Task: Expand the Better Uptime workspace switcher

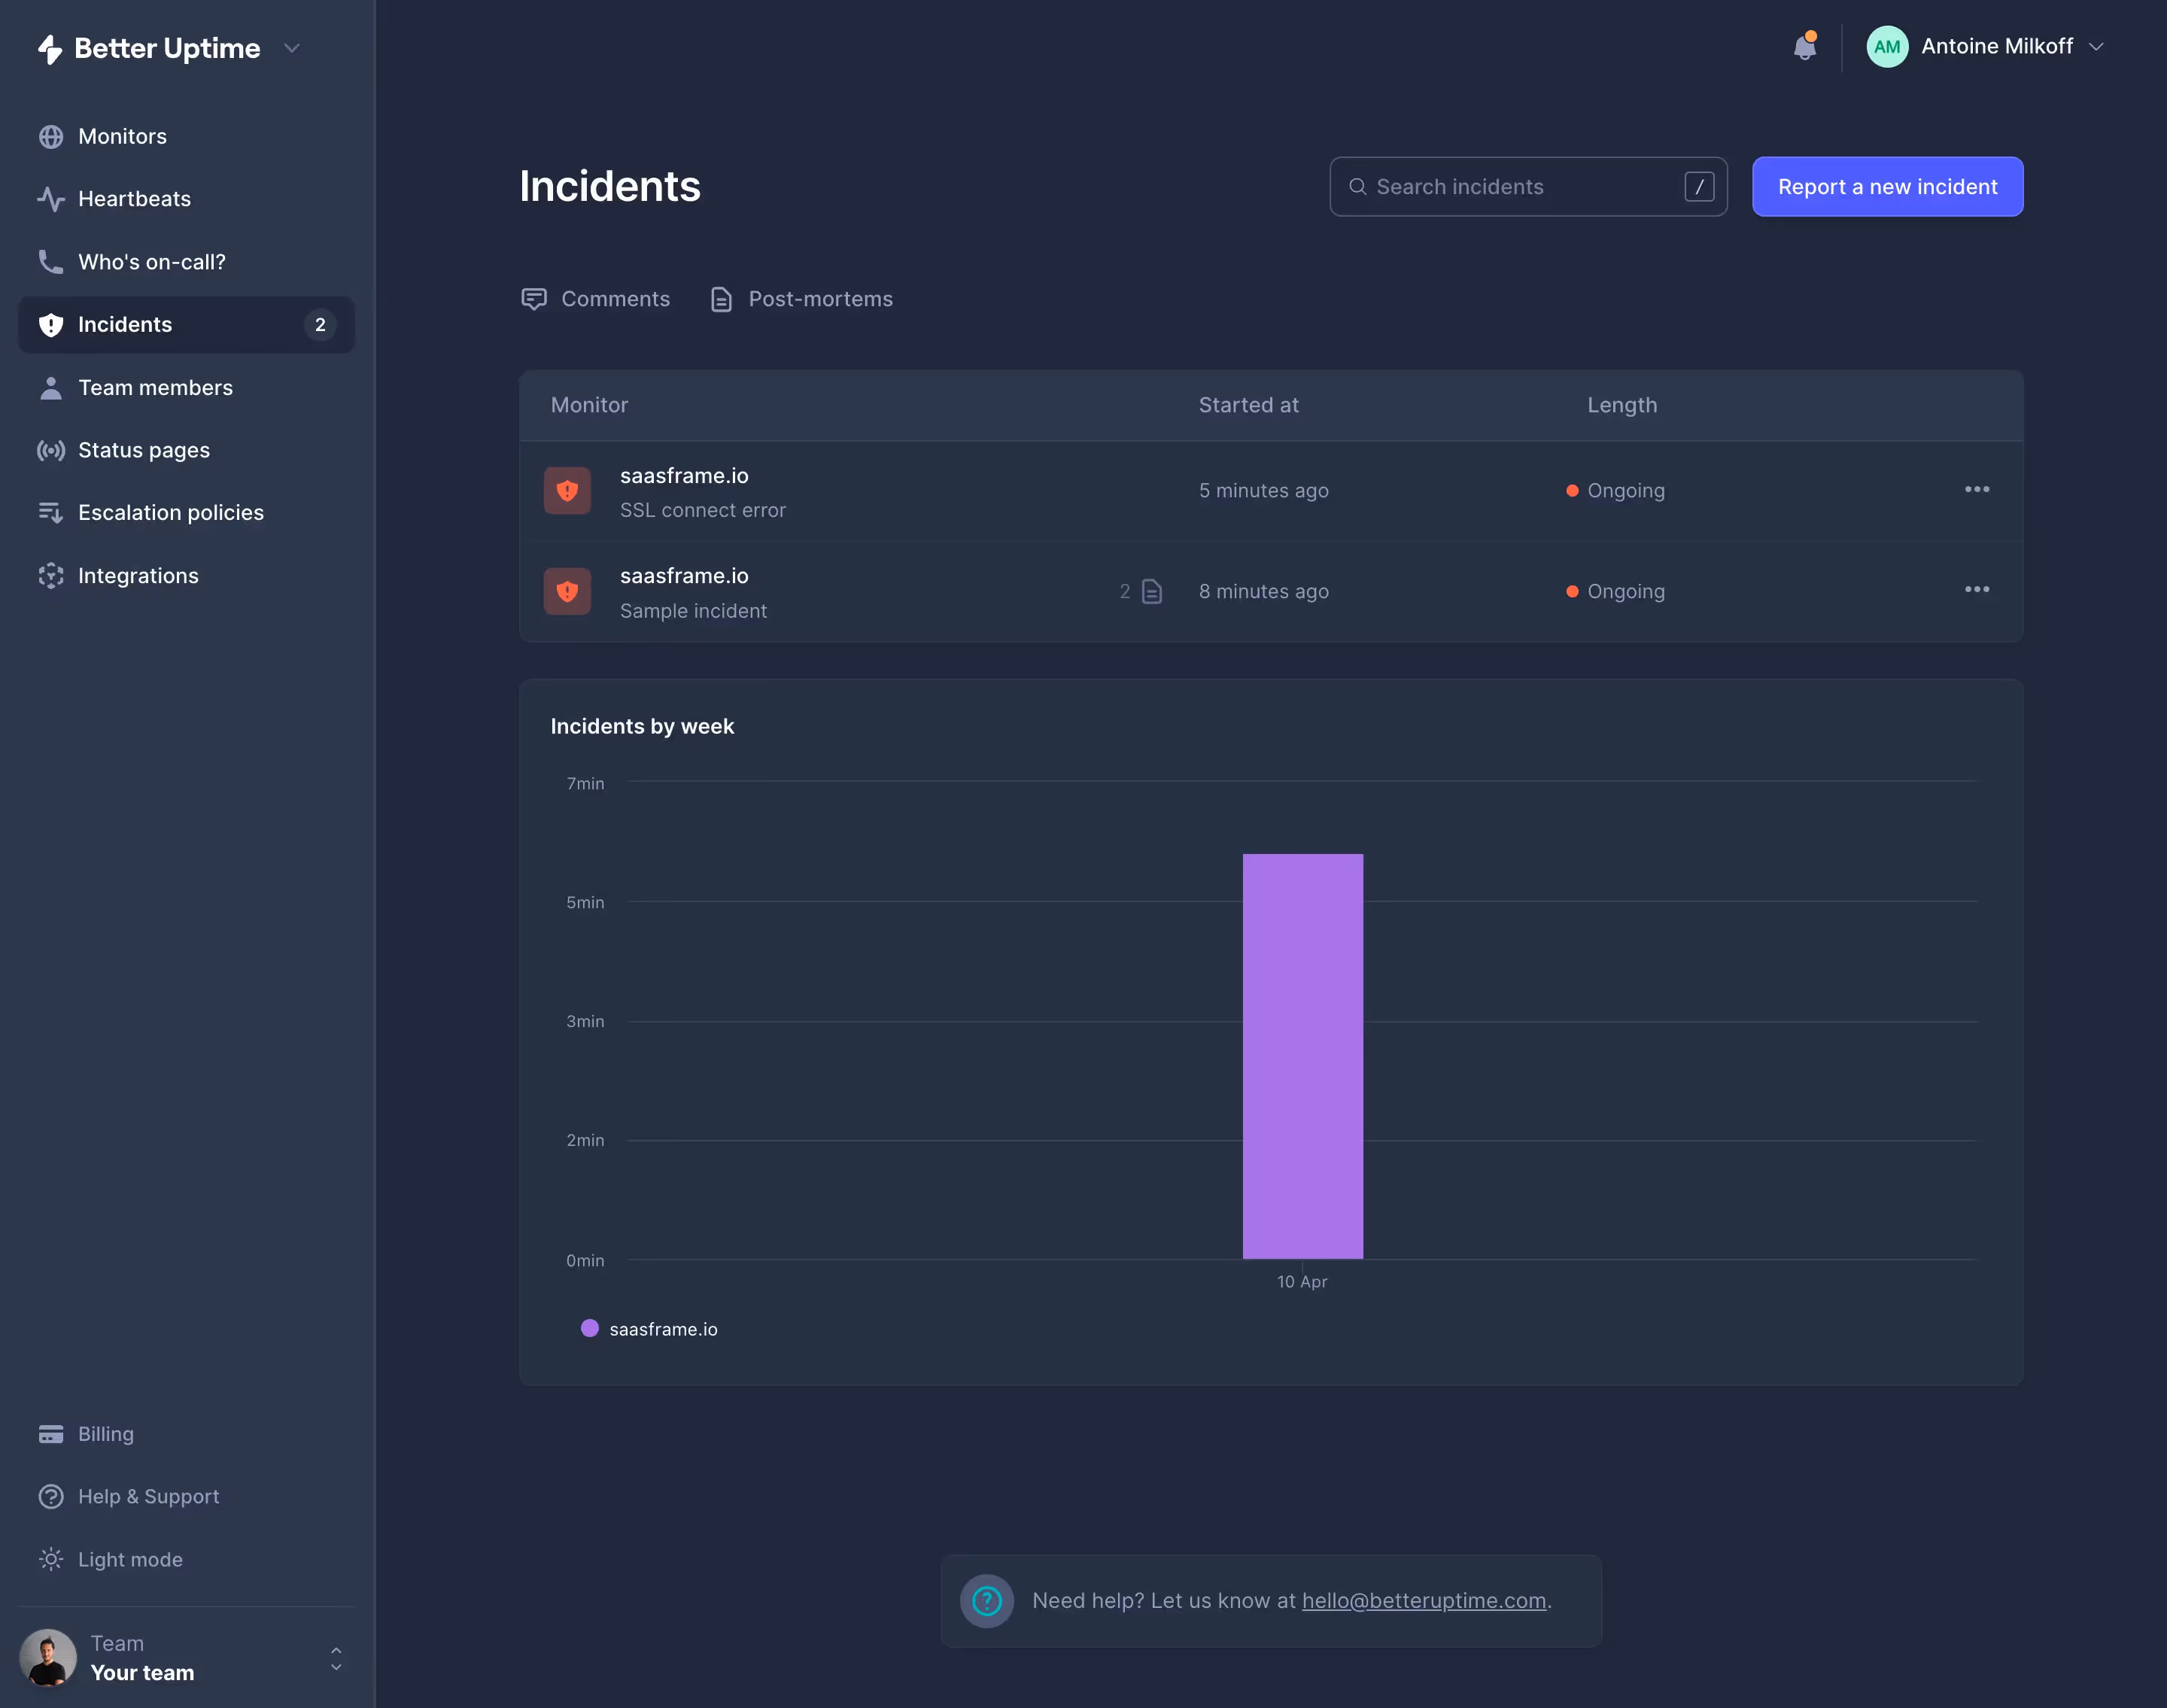Action: tap(291, 47)
